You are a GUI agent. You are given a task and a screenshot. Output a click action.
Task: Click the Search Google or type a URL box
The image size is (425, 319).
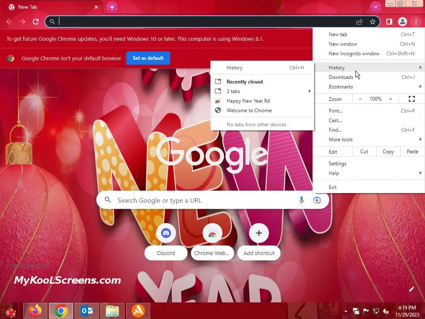point(213,200)
